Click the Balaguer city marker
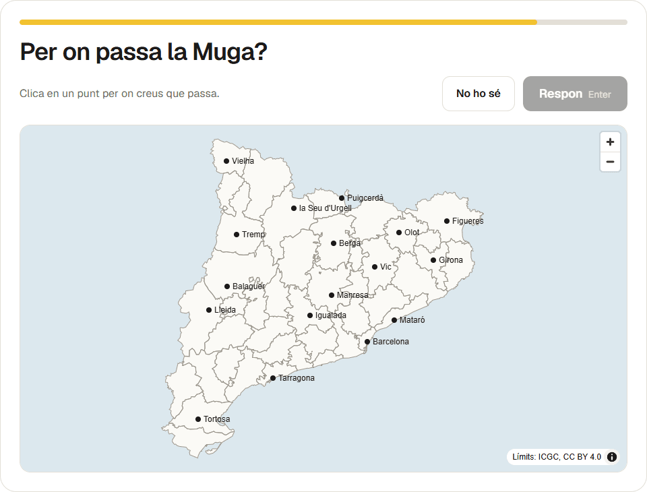The height and width of the screenshot is (492, 647). pyautogui.click(x=227, y=286)
